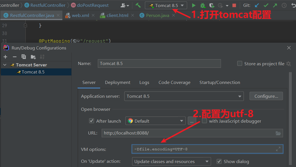Click the dialog vertical scrollbar
The image size is (296, 167).
pos(290,119)
